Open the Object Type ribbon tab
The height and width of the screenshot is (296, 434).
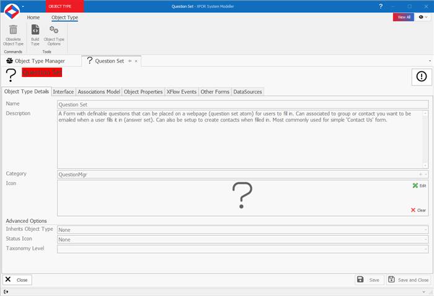(64, 17)
